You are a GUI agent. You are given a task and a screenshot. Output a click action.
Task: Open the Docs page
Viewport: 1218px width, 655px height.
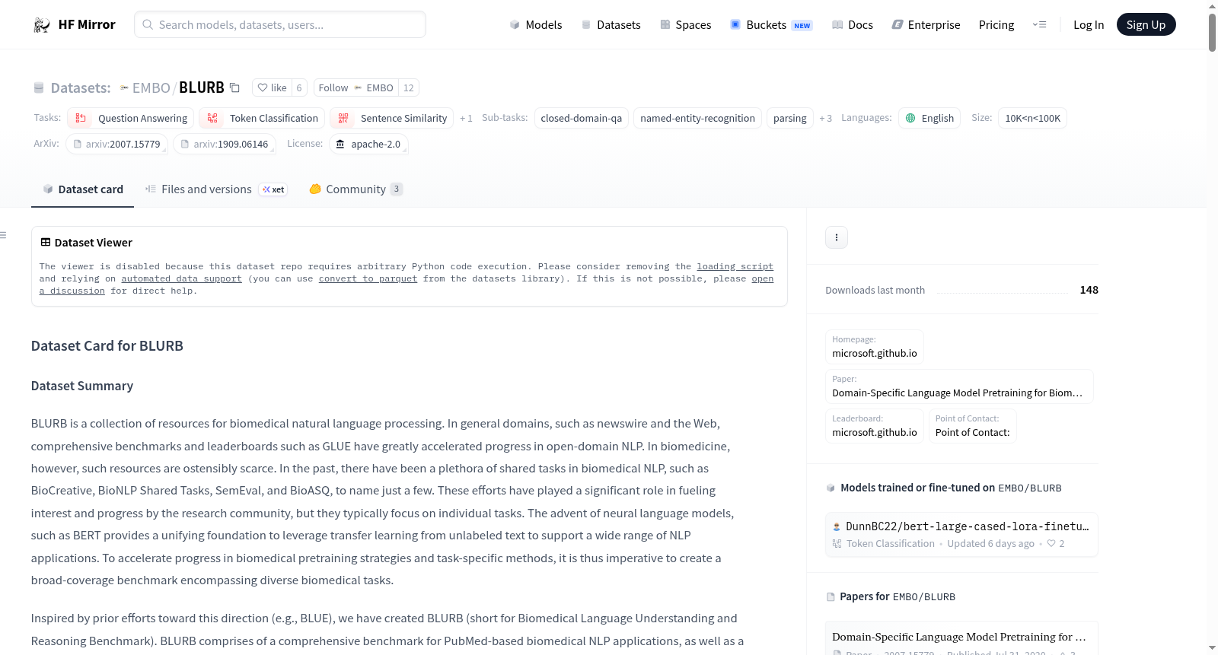pos(853,25)
